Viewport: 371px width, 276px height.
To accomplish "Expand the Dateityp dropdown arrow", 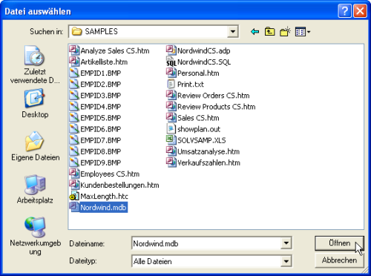I will (286, 261).
